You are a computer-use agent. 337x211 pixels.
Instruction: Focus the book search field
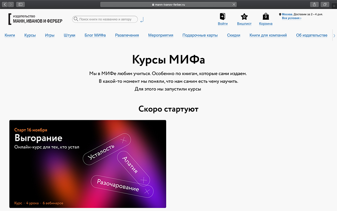point(105,19)
